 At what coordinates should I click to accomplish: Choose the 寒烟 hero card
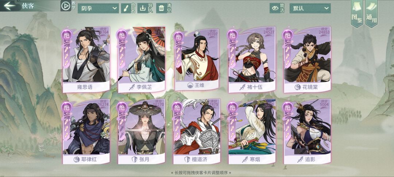252,131
